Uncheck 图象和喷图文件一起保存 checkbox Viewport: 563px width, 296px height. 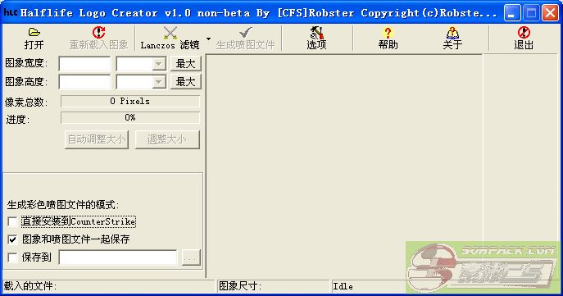12,239
